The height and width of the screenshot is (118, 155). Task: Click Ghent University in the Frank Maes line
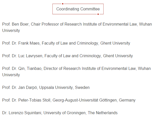pyautogui.click(x=115, y=43)
